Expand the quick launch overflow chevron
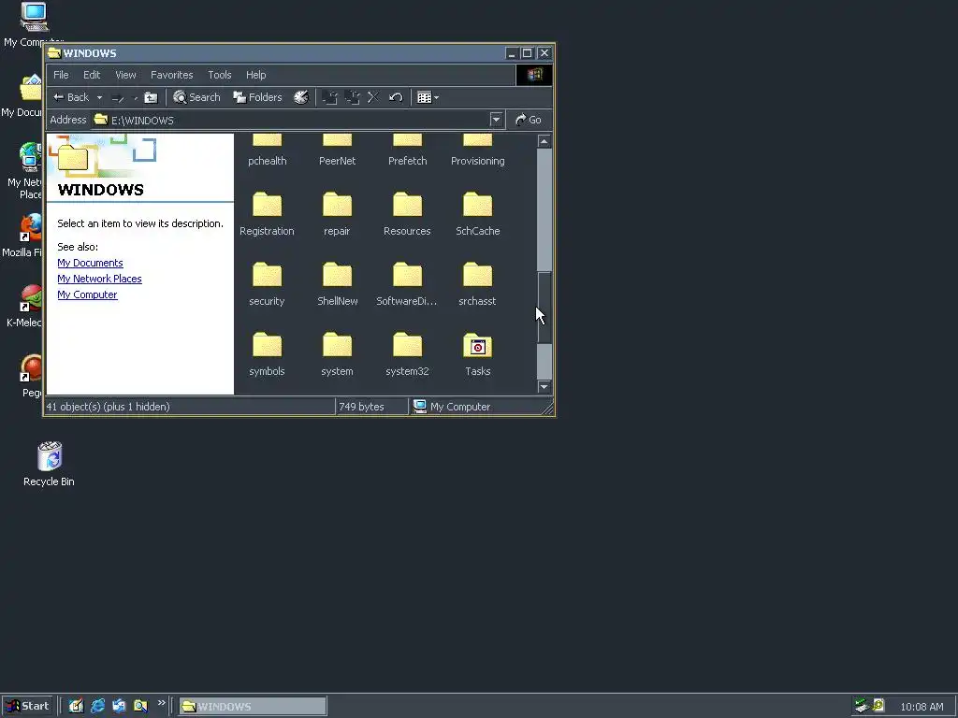The height and width of the screenshot is (718, 958). pos(161,703)
